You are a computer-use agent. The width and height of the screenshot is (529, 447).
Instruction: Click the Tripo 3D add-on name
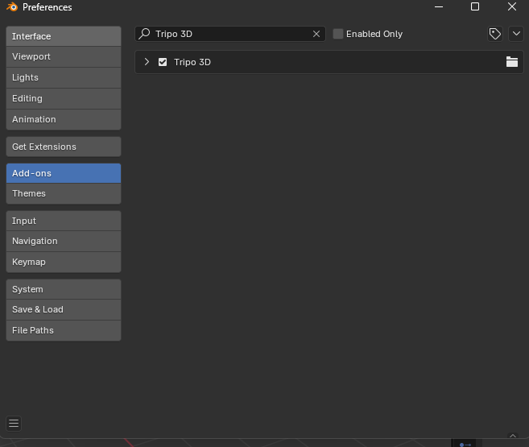192,62
